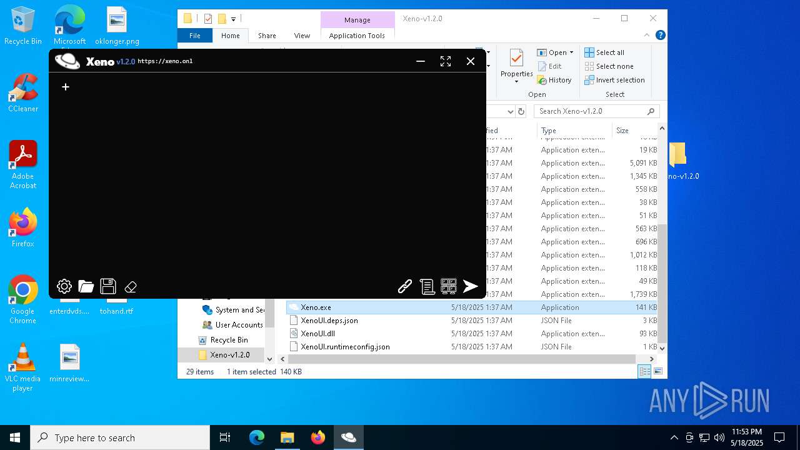Open script file with folder icon in Xeno
Viewport: 800px width, 450px height.
[x=86, y=287]
